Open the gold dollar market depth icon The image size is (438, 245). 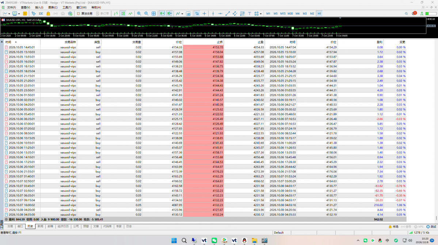[25, 13]
